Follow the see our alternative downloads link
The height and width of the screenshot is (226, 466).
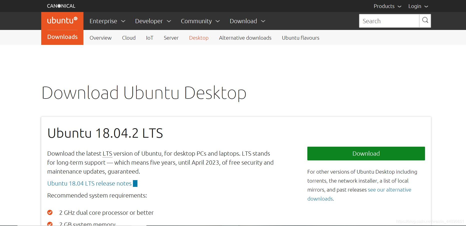coord(359,194)
